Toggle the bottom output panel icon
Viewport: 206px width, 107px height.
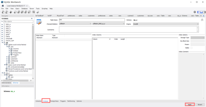click(201, 12)
